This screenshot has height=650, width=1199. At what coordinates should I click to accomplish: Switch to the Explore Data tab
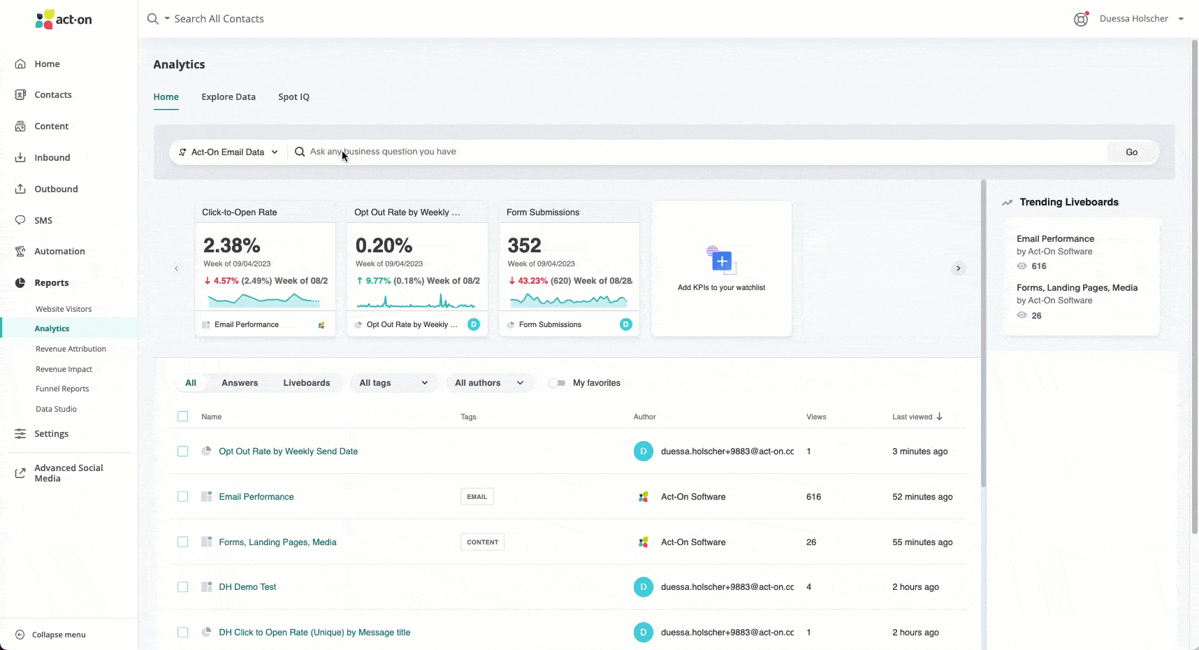pyautogui.click(x=228, y=96)
